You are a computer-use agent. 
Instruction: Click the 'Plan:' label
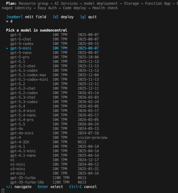click(x=11, y=3)
